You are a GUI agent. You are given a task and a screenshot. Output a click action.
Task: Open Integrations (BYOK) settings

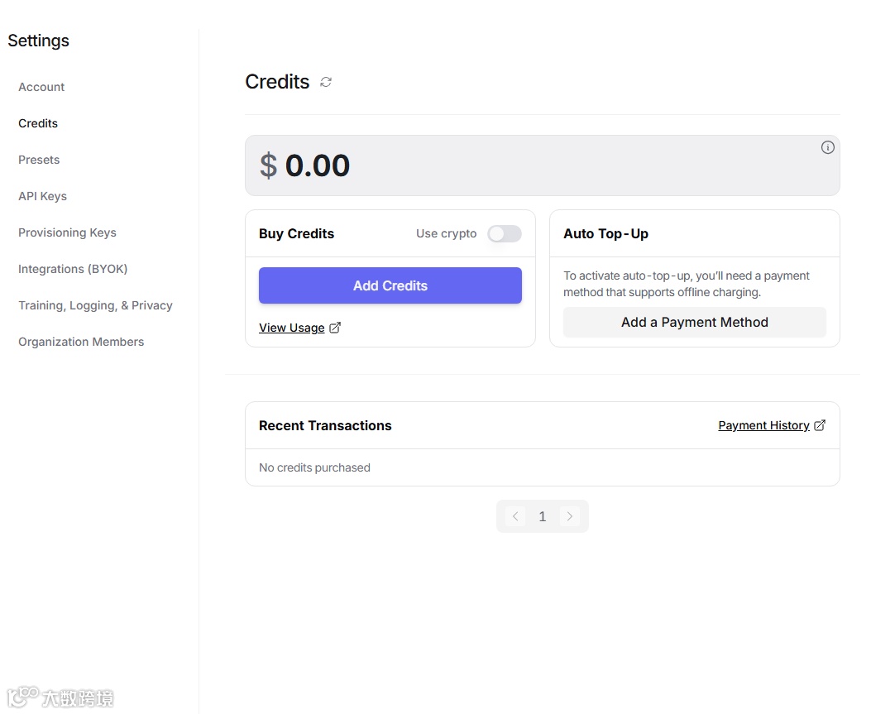(73, 269)
